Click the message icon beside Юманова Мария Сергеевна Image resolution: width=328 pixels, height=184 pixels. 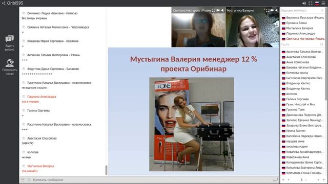pos(24,41)
